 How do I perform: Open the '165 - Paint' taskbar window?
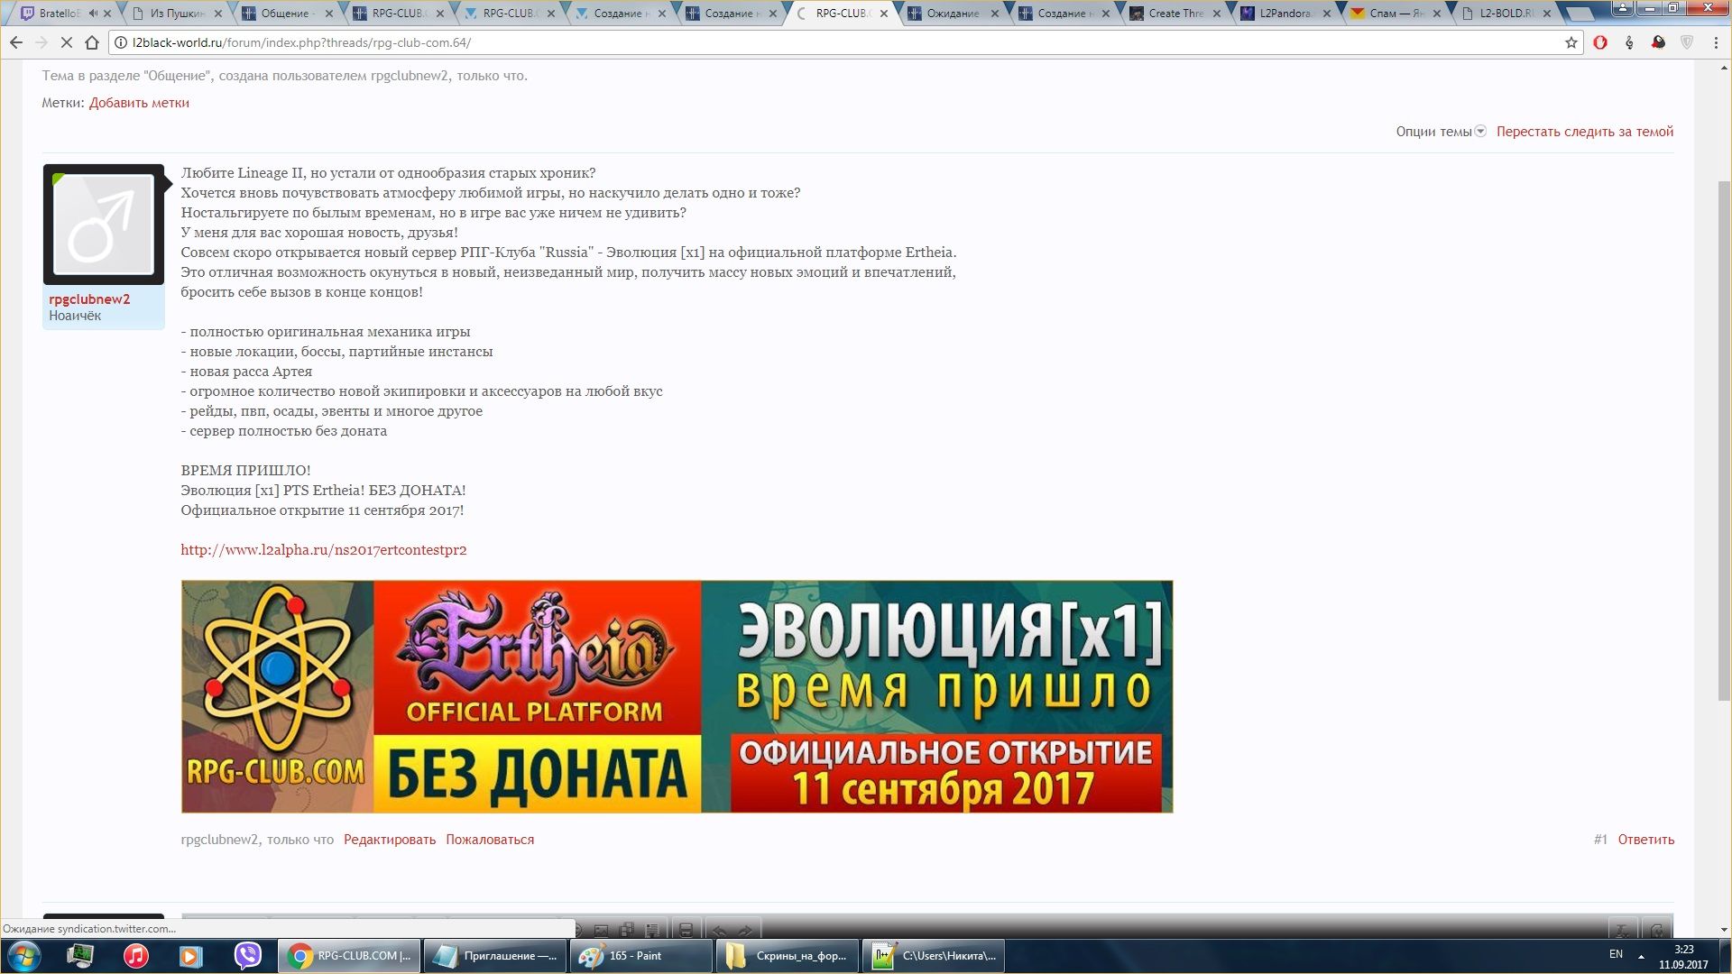[x=641, y=956]
